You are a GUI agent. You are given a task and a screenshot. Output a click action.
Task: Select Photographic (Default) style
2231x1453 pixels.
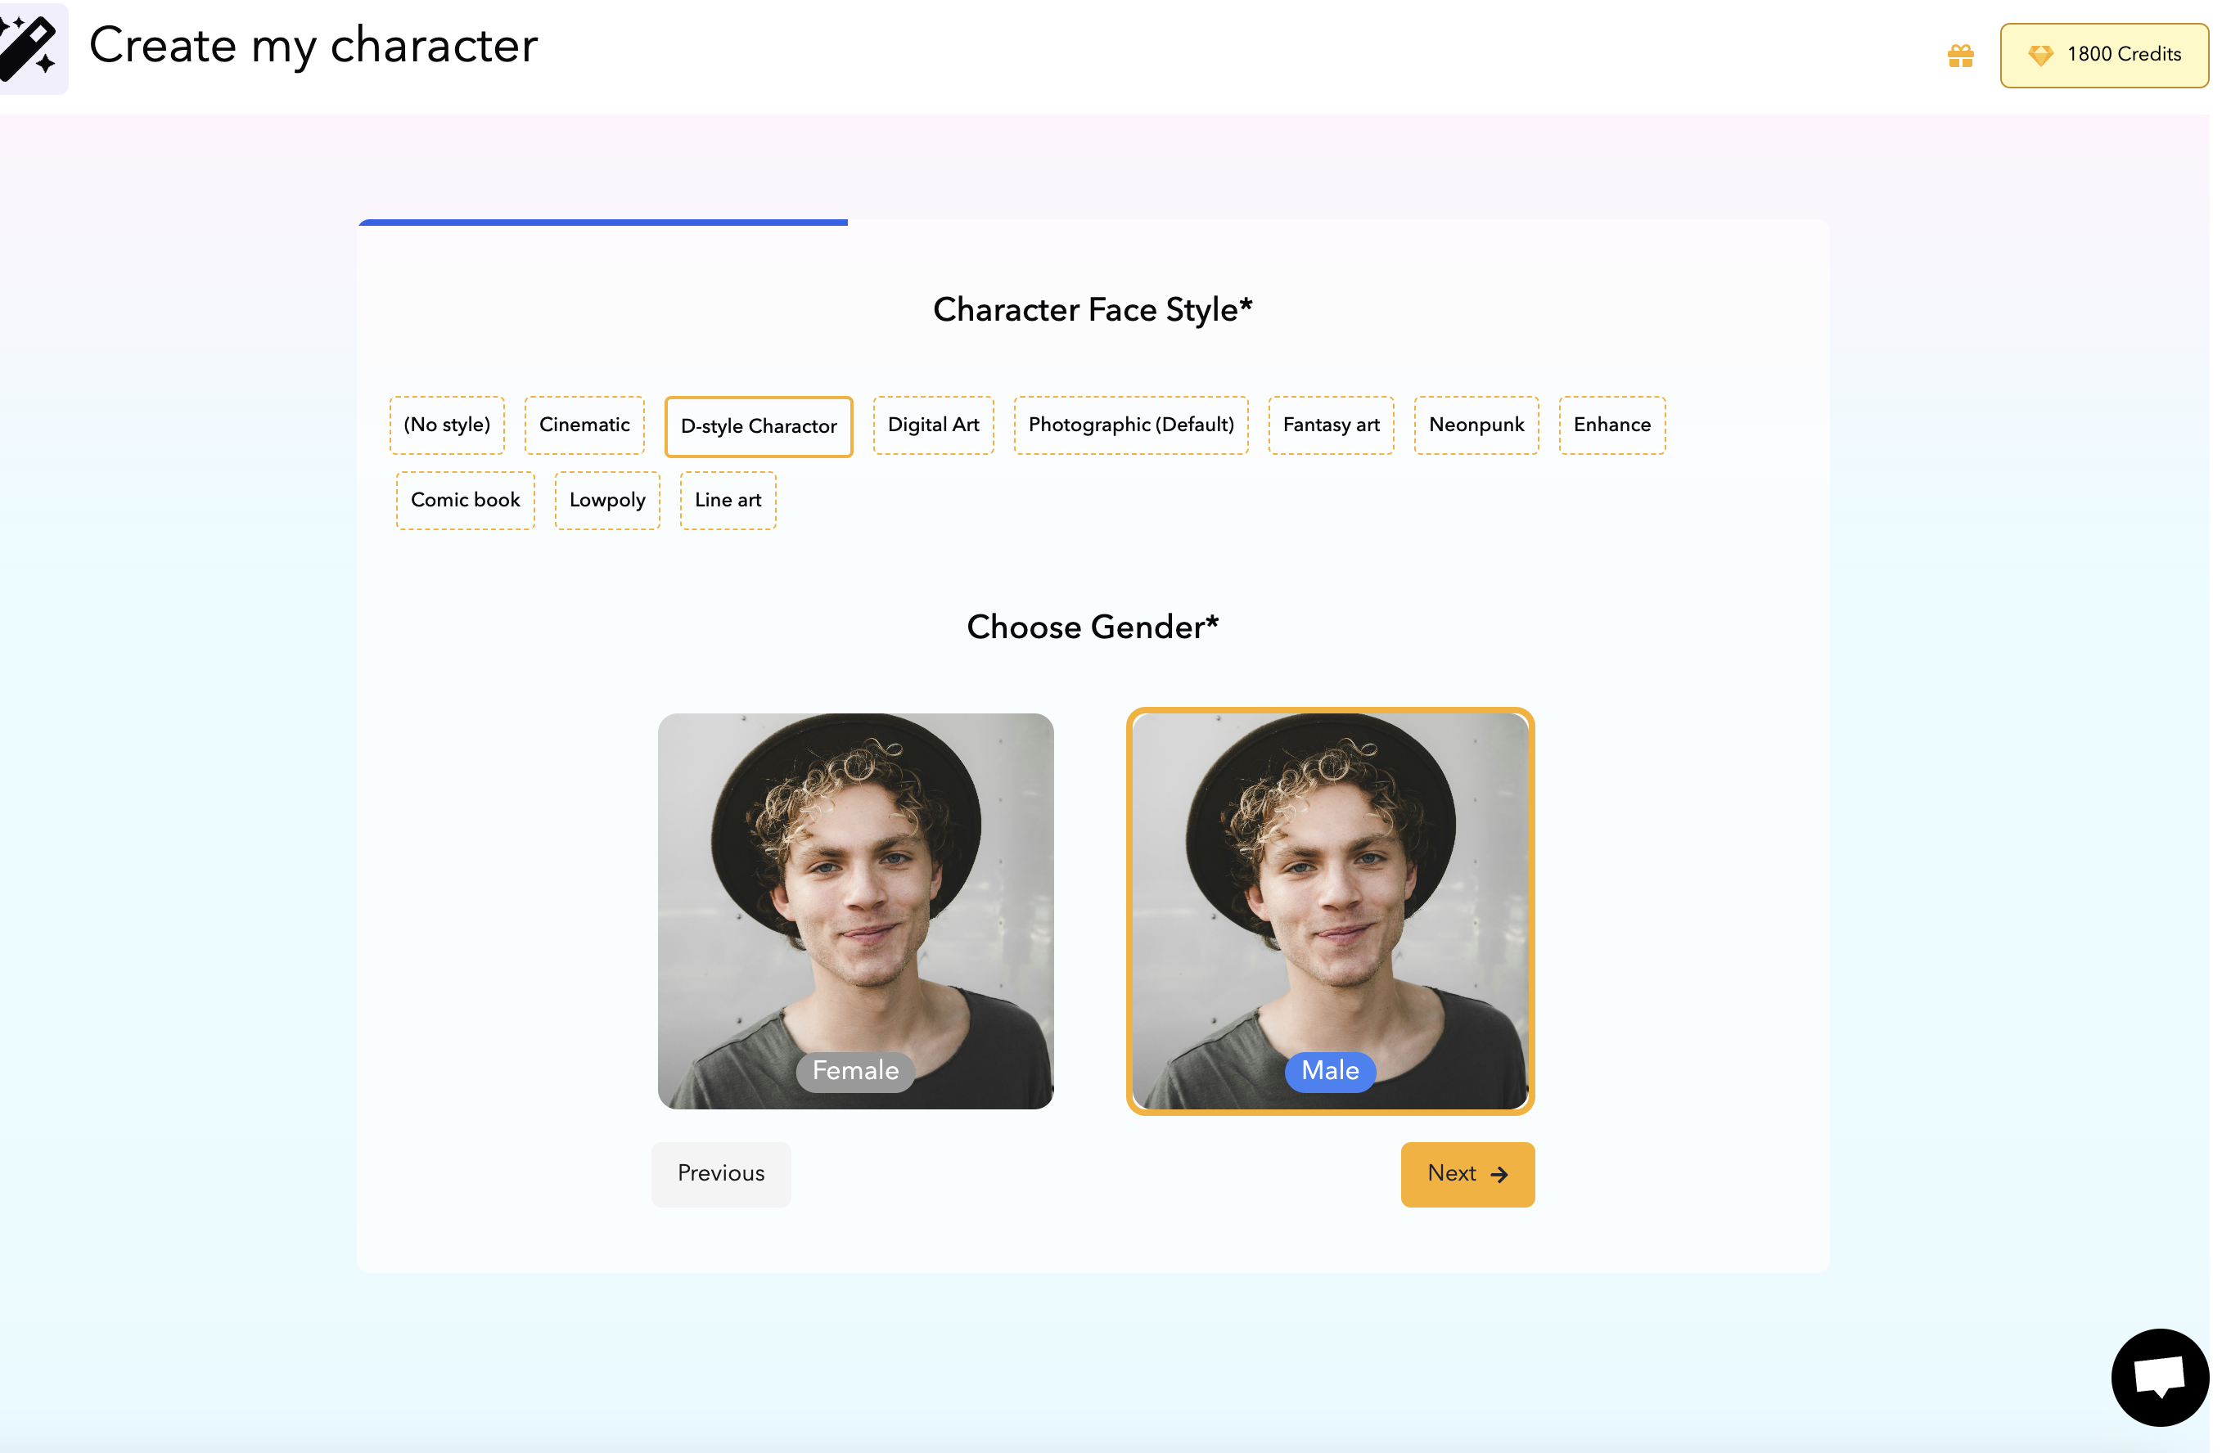[x=1130, y=425]
